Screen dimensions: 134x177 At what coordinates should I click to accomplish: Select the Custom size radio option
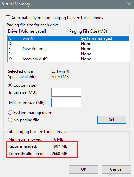(x=10, y=85)
